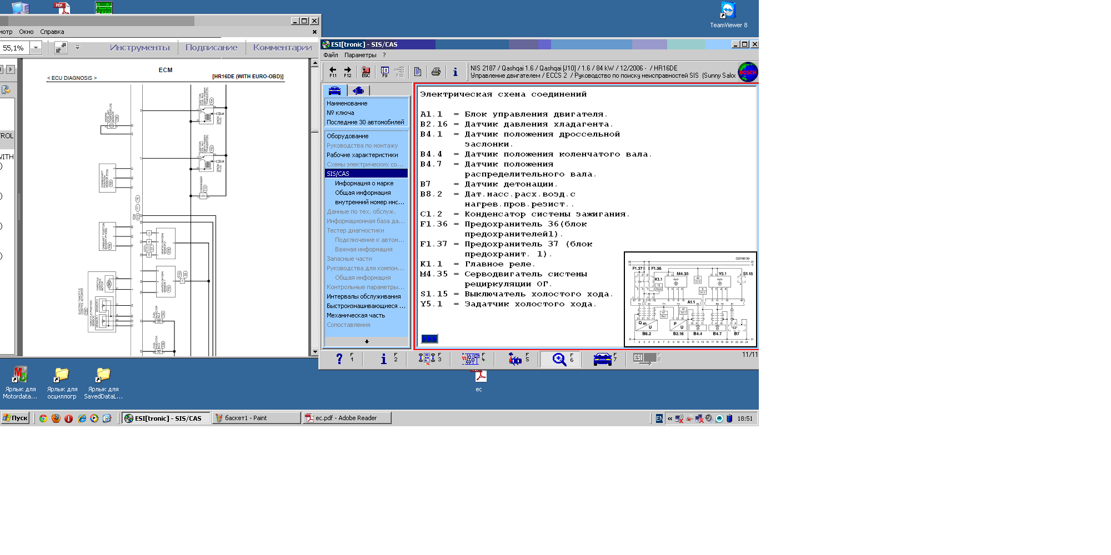Open the zoom percentage dropdown in Adobe Reader
The image size is (1111, 555).
point(36,48)
